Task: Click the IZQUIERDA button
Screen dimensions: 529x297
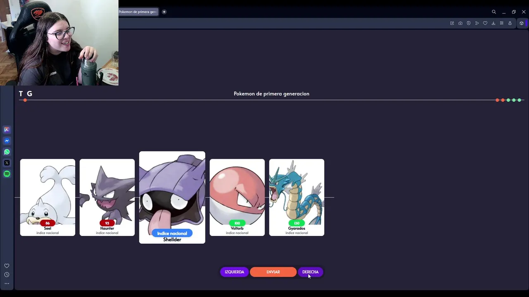Action: (234, 272)
